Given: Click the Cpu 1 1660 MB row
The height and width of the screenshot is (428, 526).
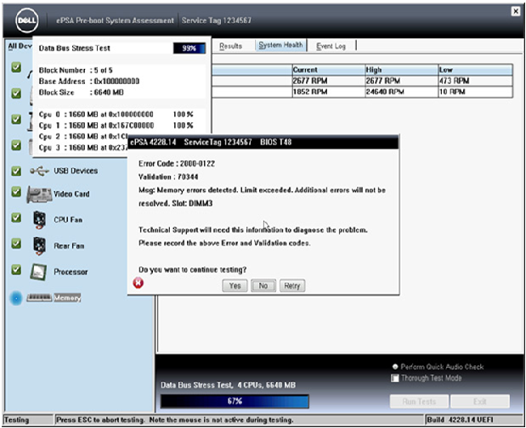Looking at the screenshot, I should 116,126.
